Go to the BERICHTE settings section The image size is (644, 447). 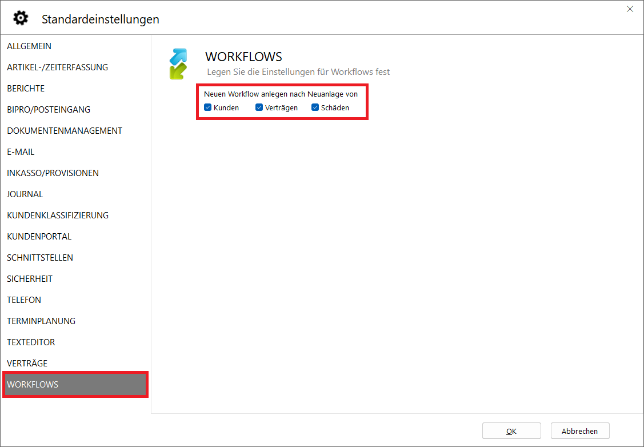point(26,89)
